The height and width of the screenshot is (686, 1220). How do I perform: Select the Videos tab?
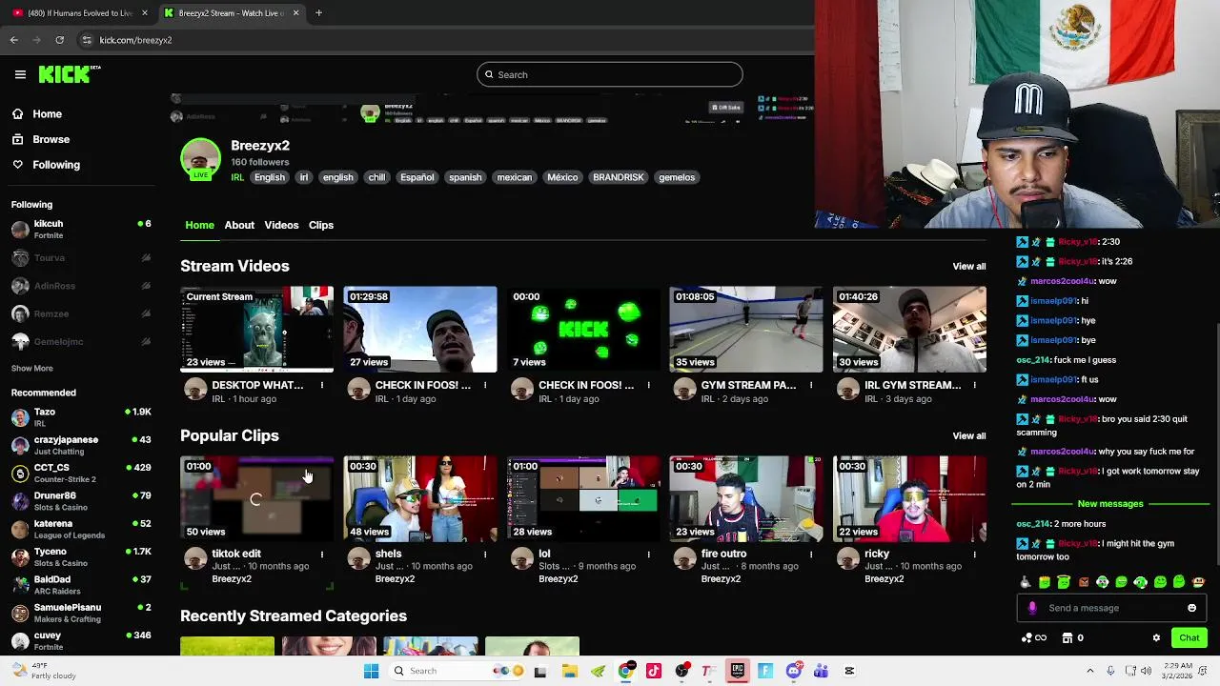click(281, 225)
